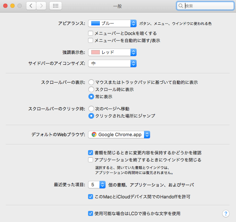Enable メニューバーを自動的に隠す/表示 checkbox
Image resolution: width=236 pixels, height=222 pixels.
pyautogui.click(x=91, y=40)
